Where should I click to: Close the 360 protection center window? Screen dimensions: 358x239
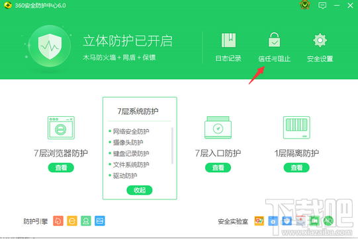(x=350, y=5)
